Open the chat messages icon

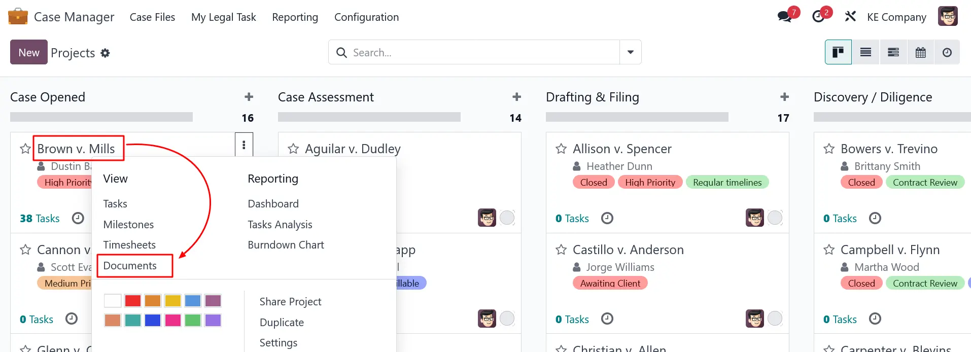(x=785, y=17)
